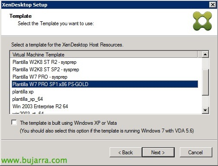Image resolution: width=218 pixels, height=166 pixels.
Task: Select the partially visible win2003 template row
Action: click(x=105, y=112)
